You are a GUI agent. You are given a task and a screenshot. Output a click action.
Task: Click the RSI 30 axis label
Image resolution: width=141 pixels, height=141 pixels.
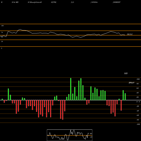(2, 41)
